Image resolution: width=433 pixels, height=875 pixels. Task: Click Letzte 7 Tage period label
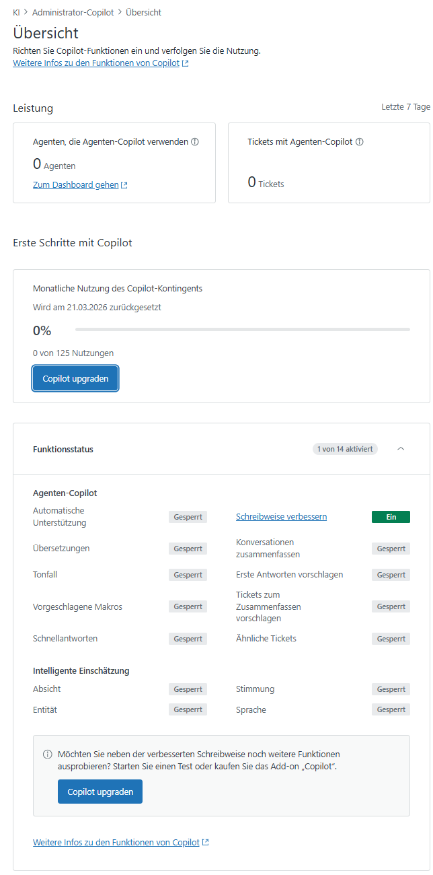pos(405,107)
